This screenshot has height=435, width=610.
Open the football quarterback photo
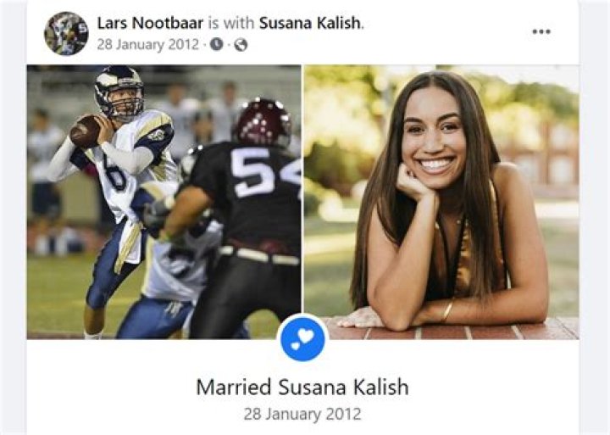coord(164,202)
